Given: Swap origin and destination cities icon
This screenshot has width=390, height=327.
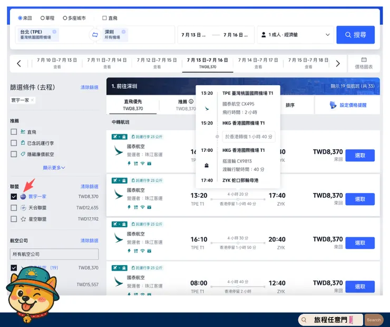Looking at the screenshot, I should [95, 35].
